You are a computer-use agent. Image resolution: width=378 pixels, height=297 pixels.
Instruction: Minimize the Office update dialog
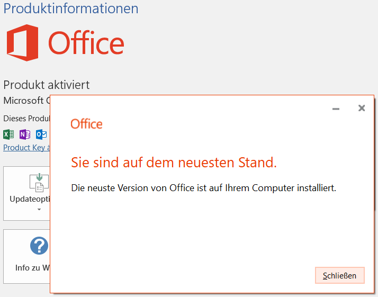click(336, 109)
